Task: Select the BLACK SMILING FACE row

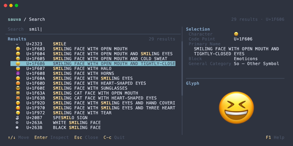Action: click(x=93, y=127)
